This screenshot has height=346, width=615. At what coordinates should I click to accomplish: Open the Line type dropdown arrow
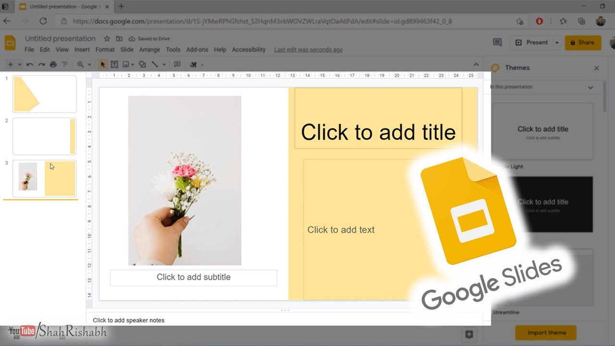[x=164, y=64]
